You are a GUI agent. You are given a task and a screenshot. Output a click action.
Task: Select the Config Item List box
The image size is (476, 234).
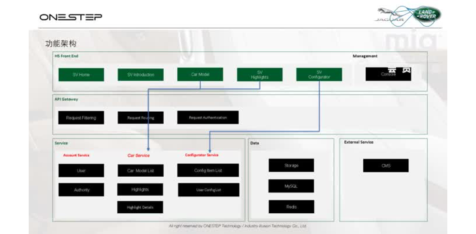coord(208,170)
